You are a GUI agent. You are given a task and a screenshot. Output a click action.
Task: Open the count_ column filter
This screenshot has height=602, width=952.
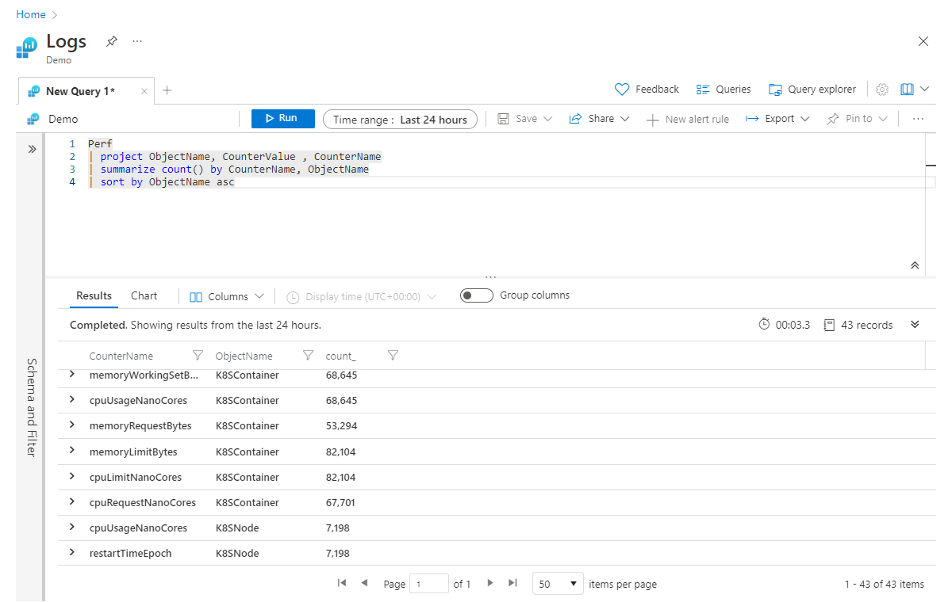pyautogui.click(x=393, y=356)
